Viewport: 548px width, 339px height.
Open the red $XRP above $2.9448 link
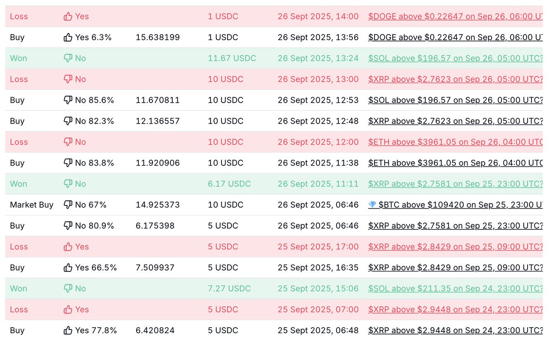tap(455, 310)
